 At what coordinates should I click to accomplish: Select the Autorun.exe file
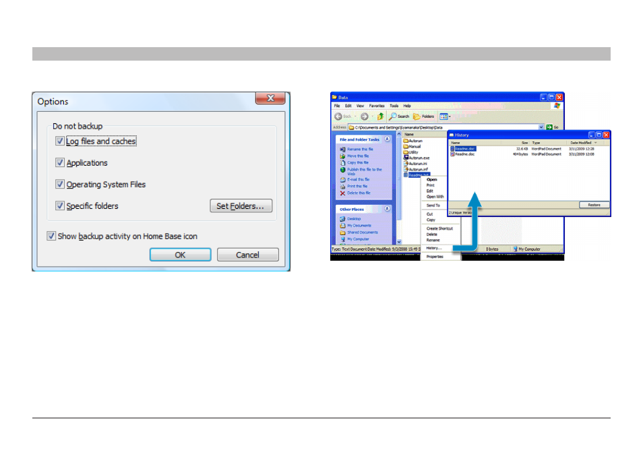coord(417,158)
